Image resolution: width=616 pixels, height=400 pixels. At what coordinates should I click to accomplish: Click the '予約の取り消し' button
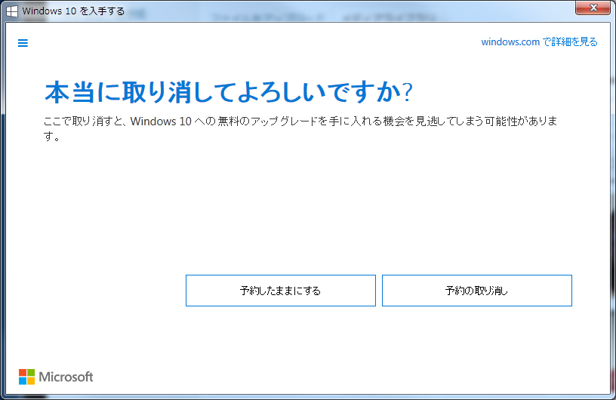477,291
